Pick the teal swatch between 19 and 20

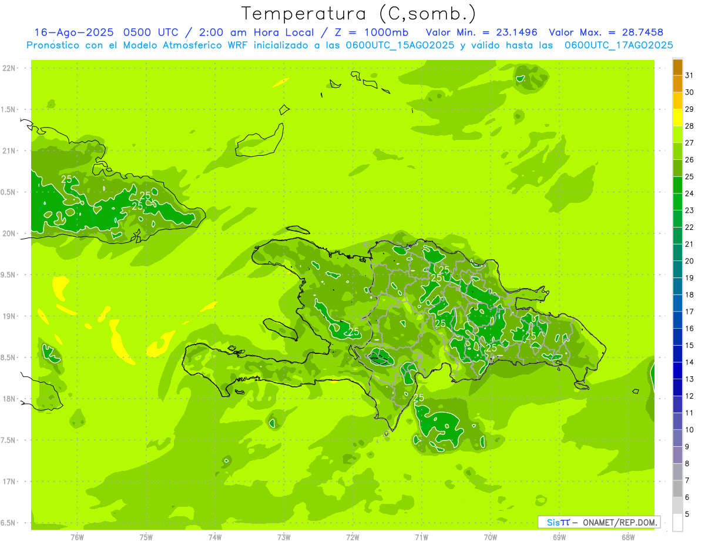677,270
